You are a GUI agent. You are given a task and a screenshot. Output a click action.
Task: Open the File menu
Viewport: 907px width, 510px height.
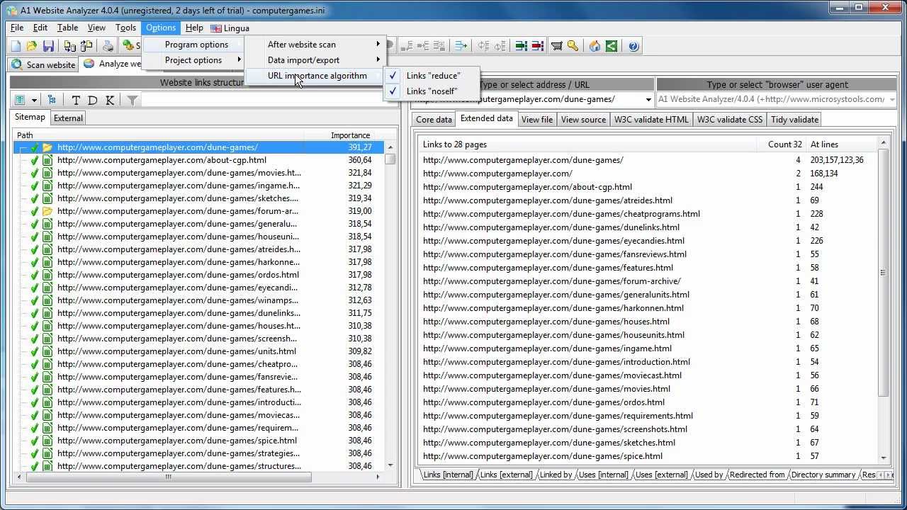[17, 28]
